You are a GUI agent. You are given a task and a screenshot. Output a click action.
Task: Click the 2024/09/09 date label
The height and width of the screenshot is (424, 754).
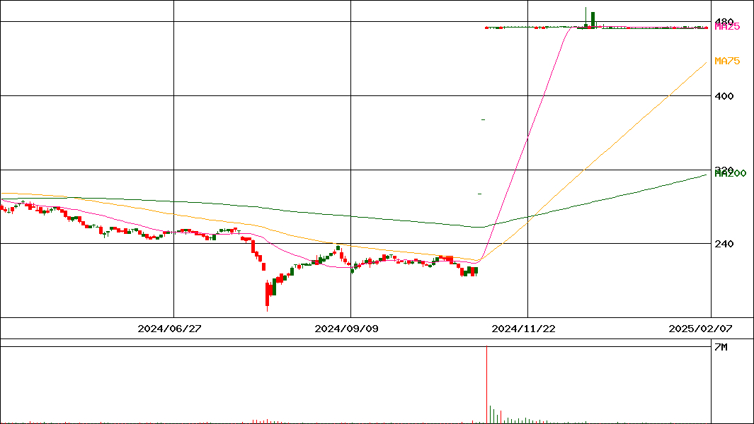click(x=346, y=329)
